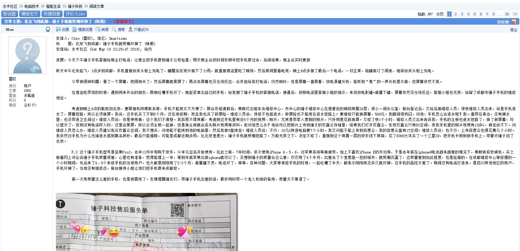Click the reply (回复) speech bubble icon
The image size is (520, 251).
coord(58,29)
